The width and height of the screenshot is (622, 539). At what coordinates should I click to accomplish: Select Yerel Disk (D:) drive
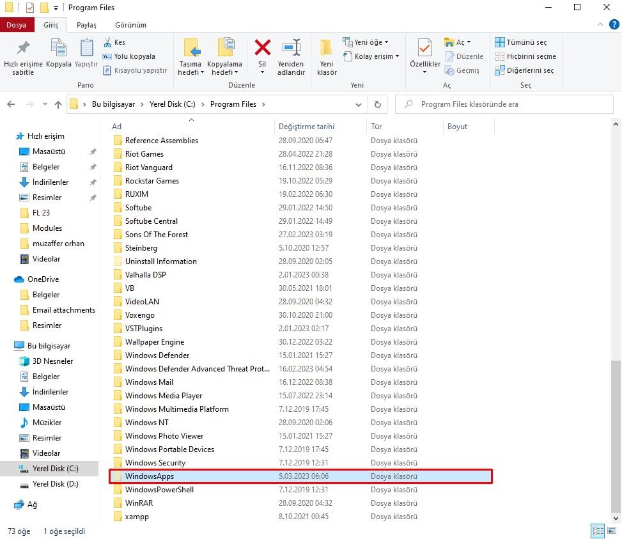[55, 484]
